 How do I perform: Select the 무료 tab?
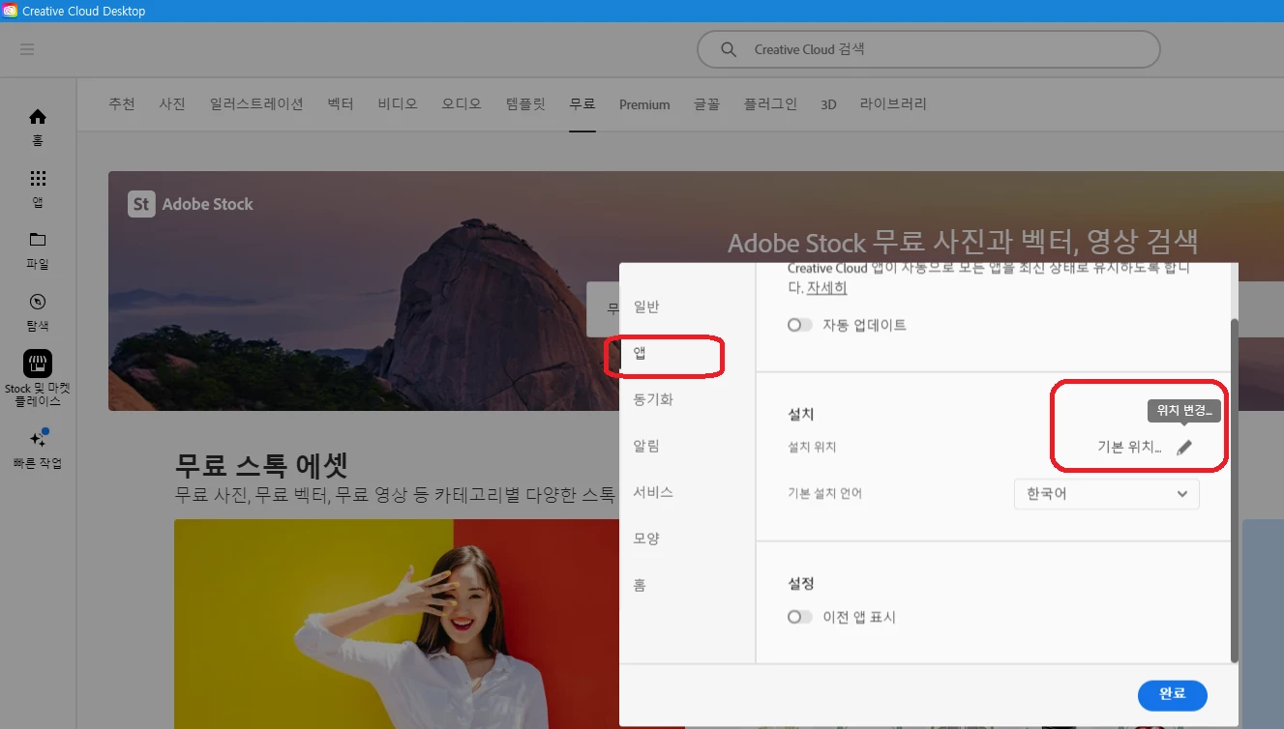pos(582,103)
